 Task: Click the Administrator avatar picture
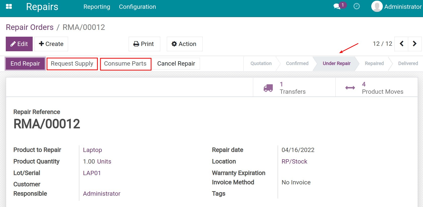pos(377,6)
